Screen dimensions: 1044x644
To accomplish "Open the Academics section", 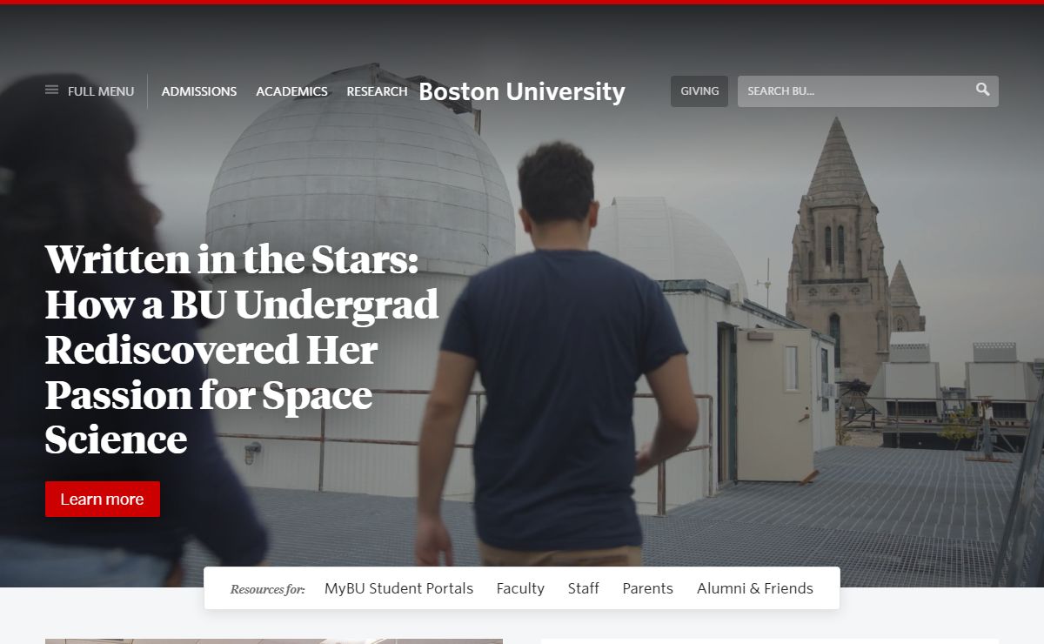I will [x=291, y=91].
